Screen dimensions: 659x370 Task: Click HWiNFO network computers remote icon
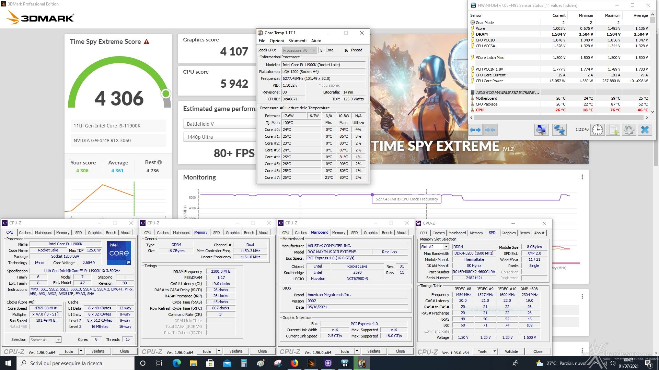559,130
